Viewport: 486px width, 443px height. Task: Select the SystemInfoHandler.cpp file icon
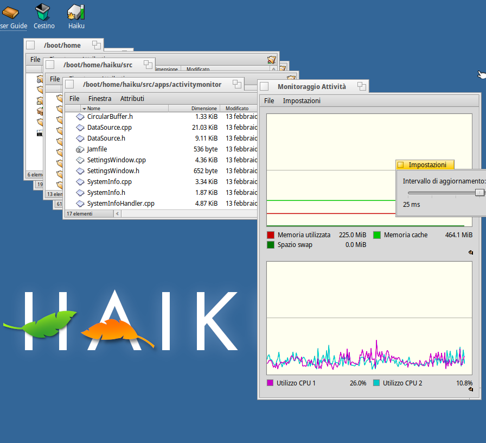80,204
